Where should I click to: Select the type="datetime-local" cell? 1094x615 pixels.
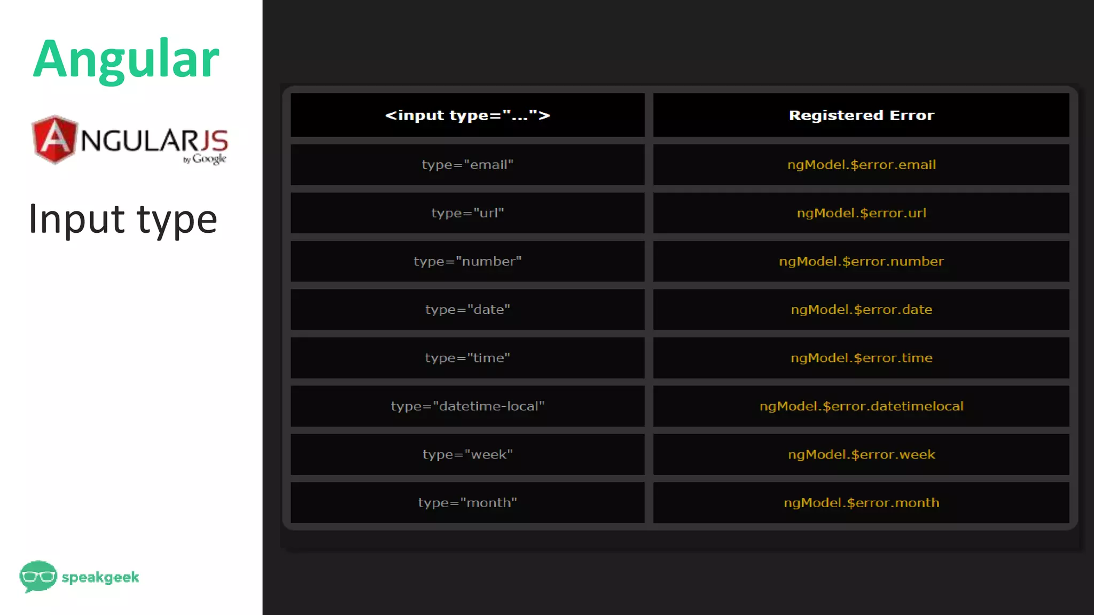coord(467,406)
